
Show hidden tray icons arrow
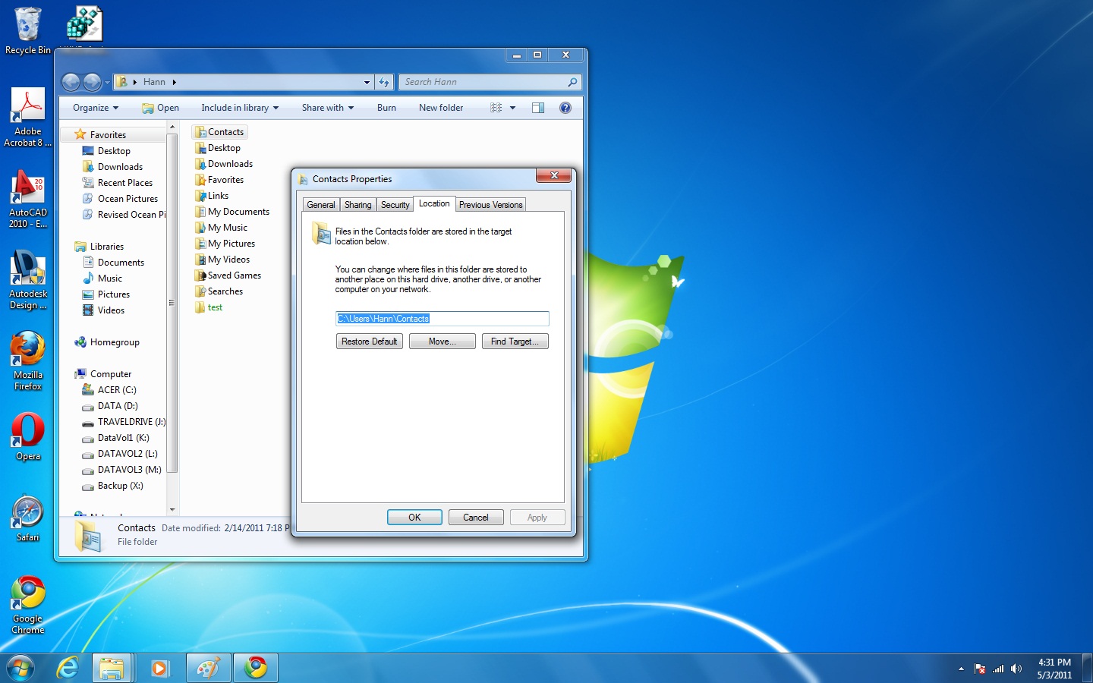click(961, 669)
